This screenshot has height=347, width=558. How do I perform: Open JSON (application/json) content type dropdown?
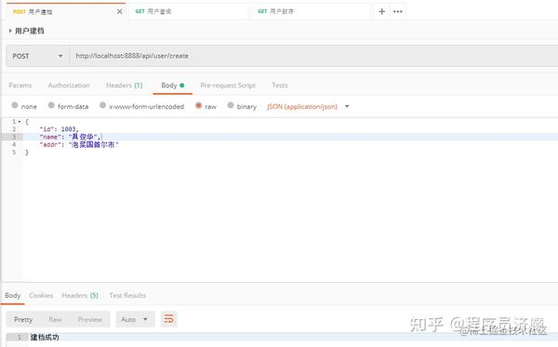308,106
